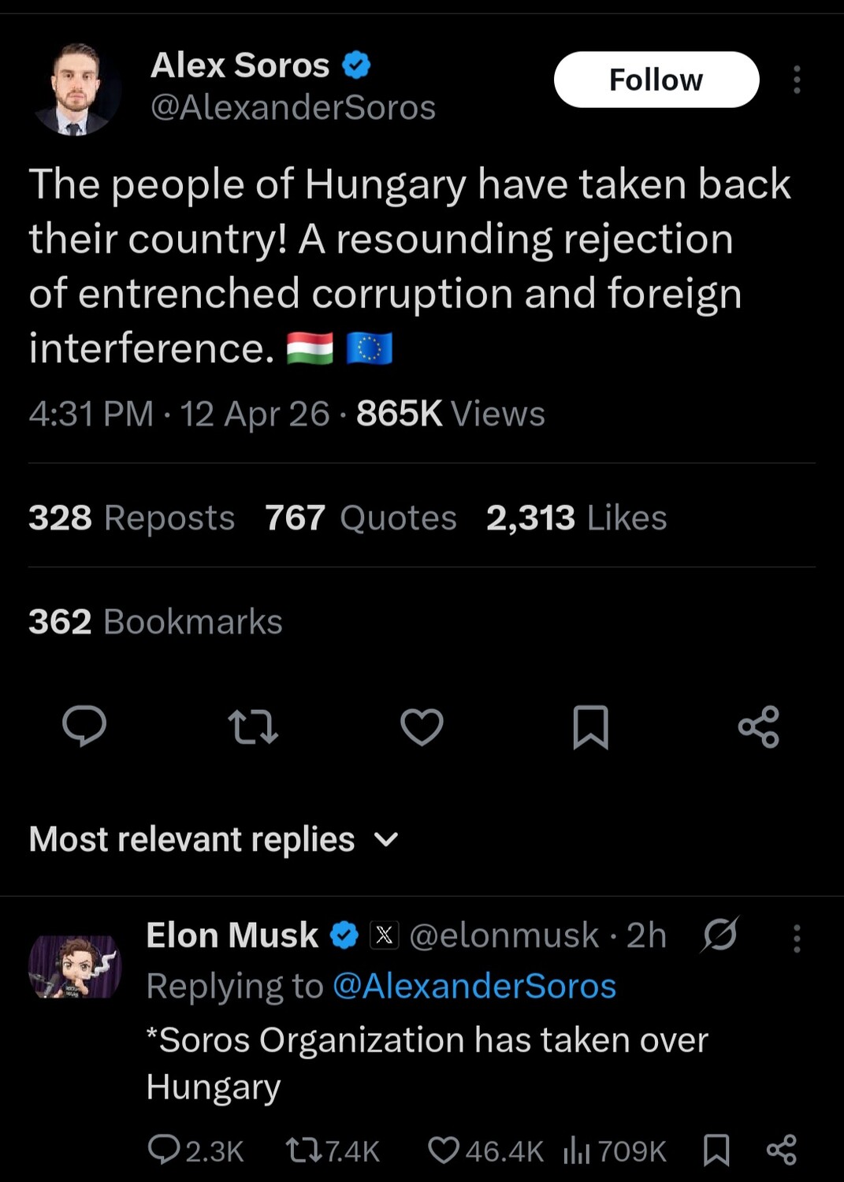Open more options on Elon Musk reply
Screen dimensions: 844x1182
tap(797, 938)
